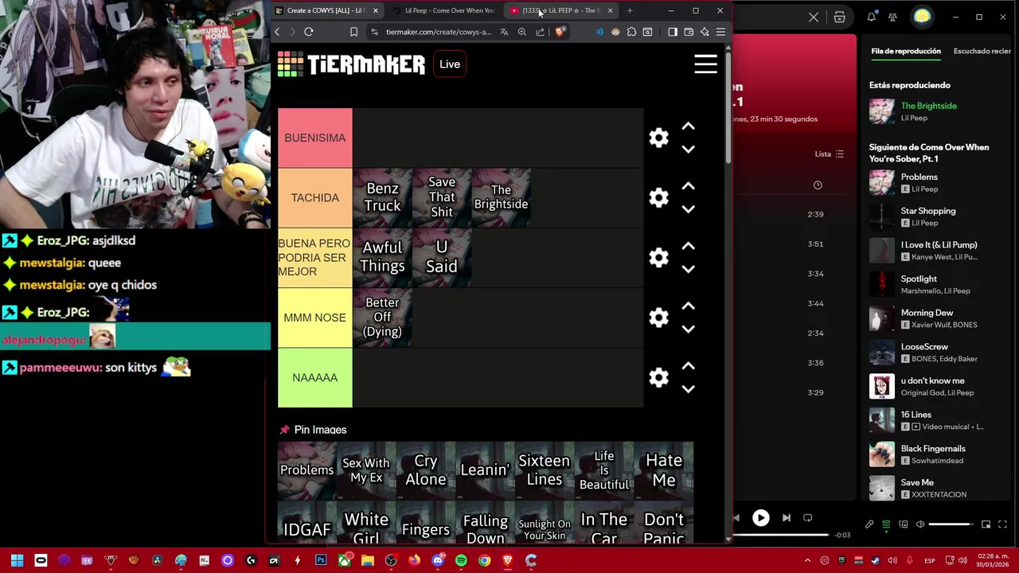Open browser main menu icon
The width and height of the screenshot is (1019, 573).
coord(720,32)
